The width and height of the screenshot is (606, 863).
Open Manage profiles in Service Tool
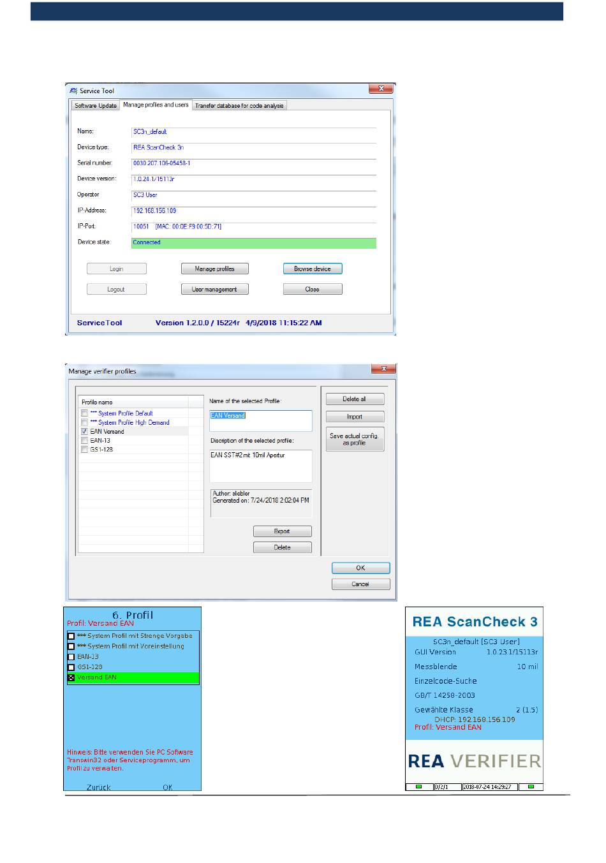tap(215, 269)
